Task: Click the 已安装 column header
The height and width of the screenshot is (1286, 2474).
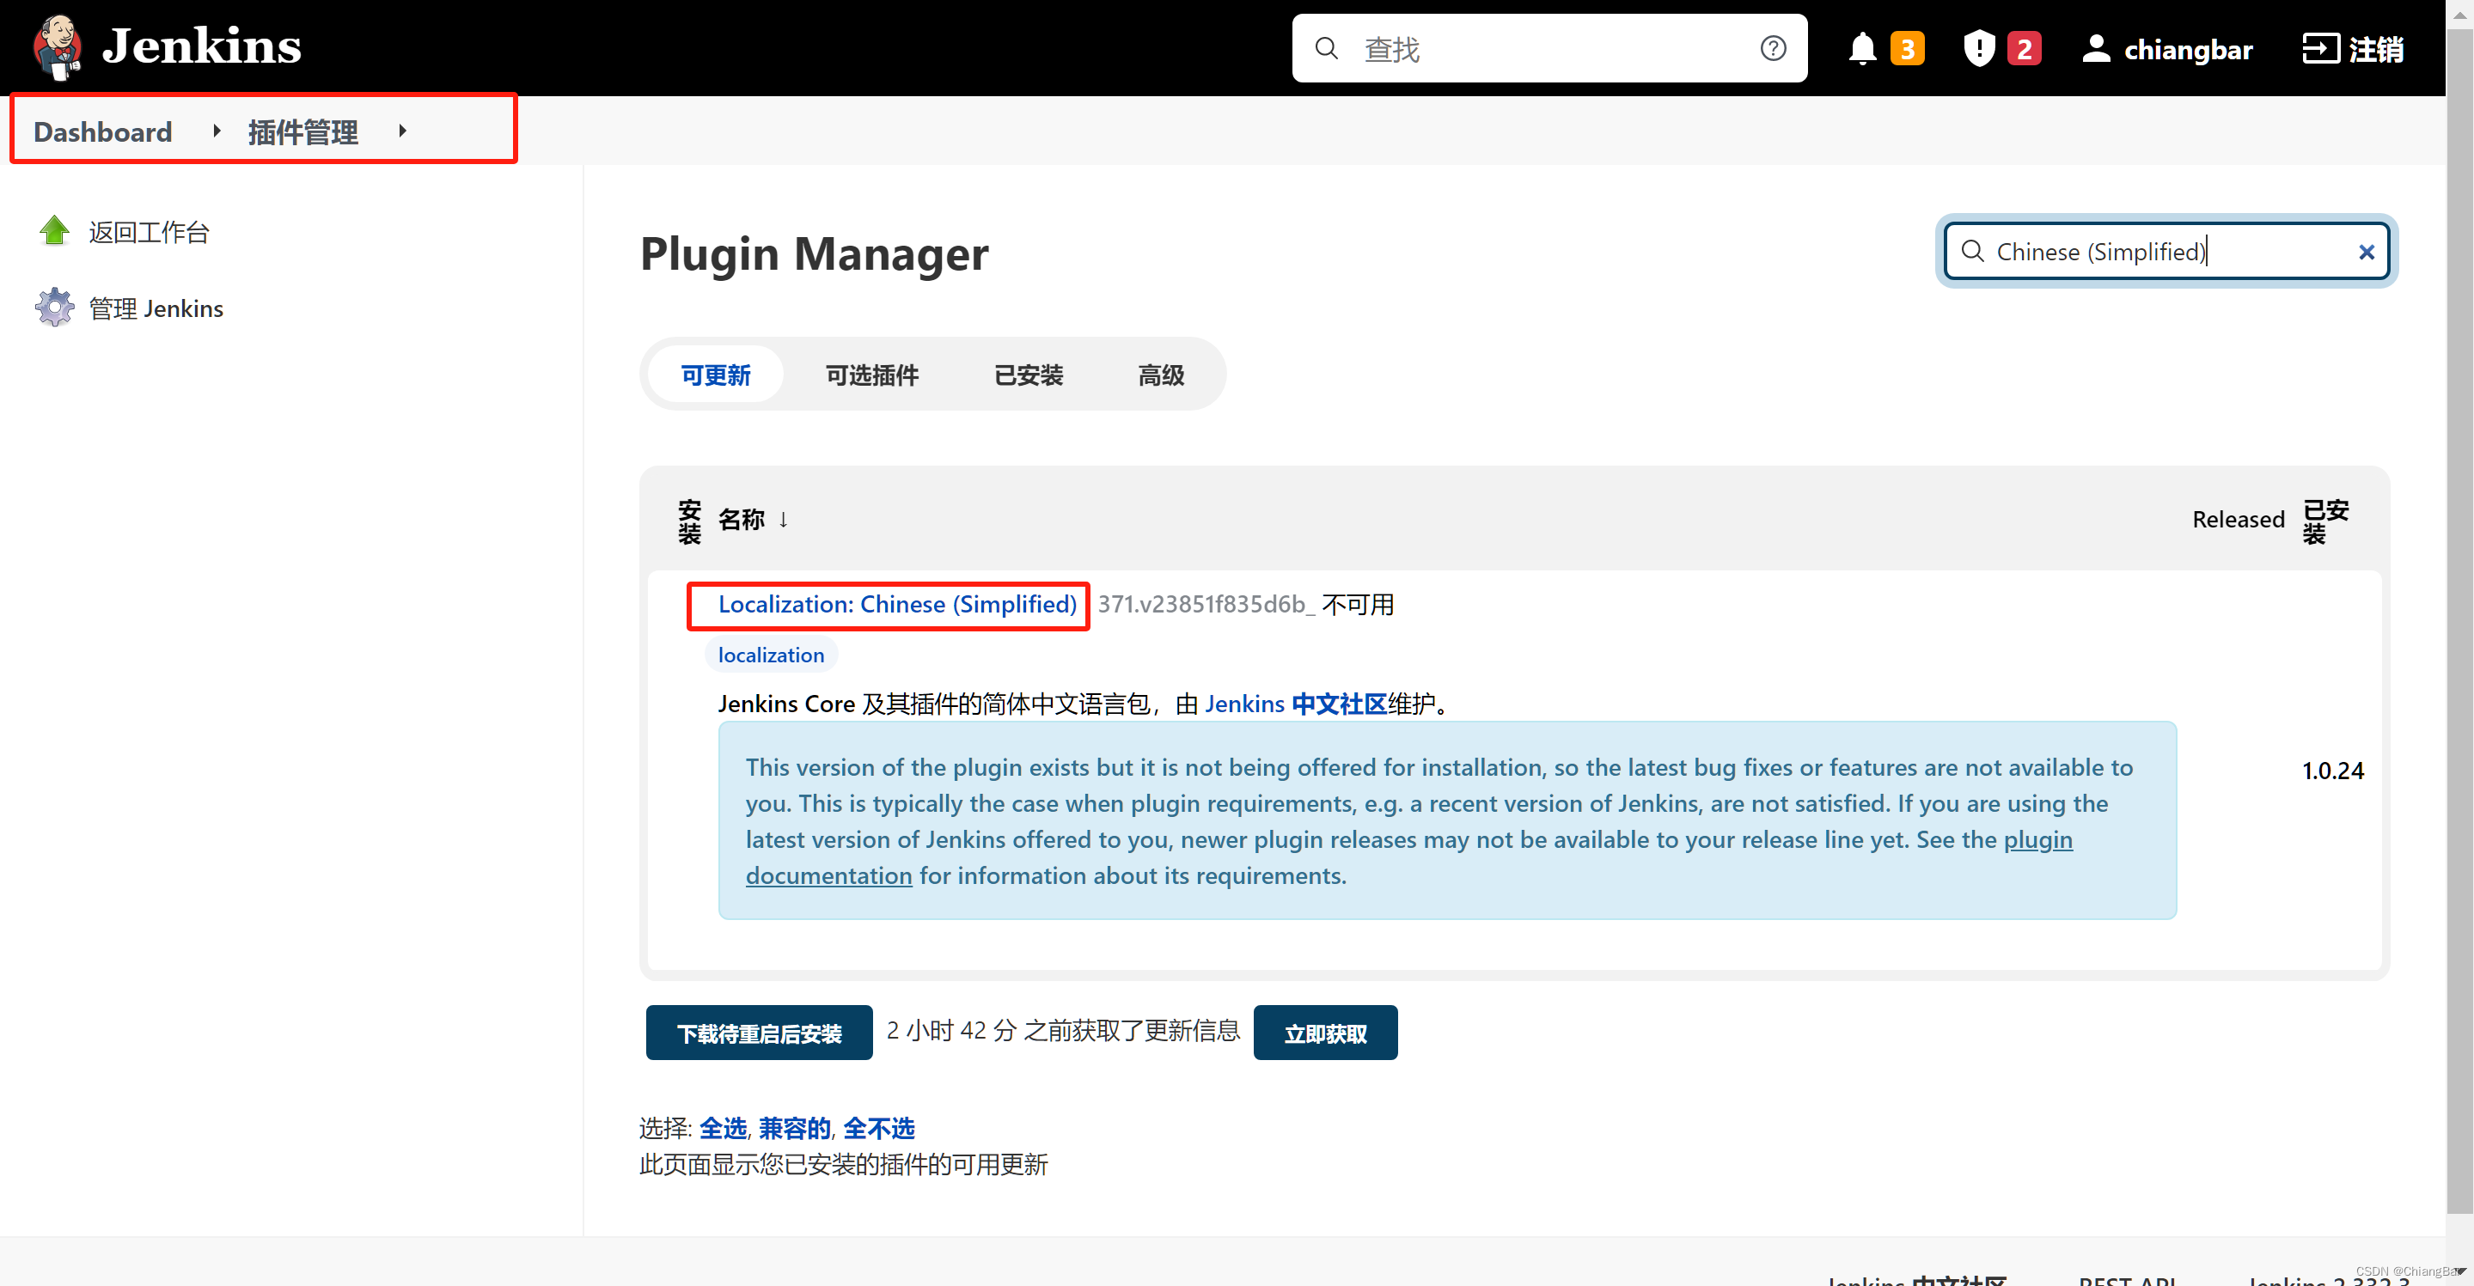Action: (2325, 521)
